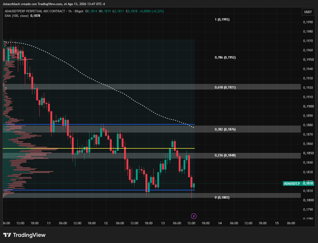Click the ADAUSDT.P price label tag

pos(292,183)
